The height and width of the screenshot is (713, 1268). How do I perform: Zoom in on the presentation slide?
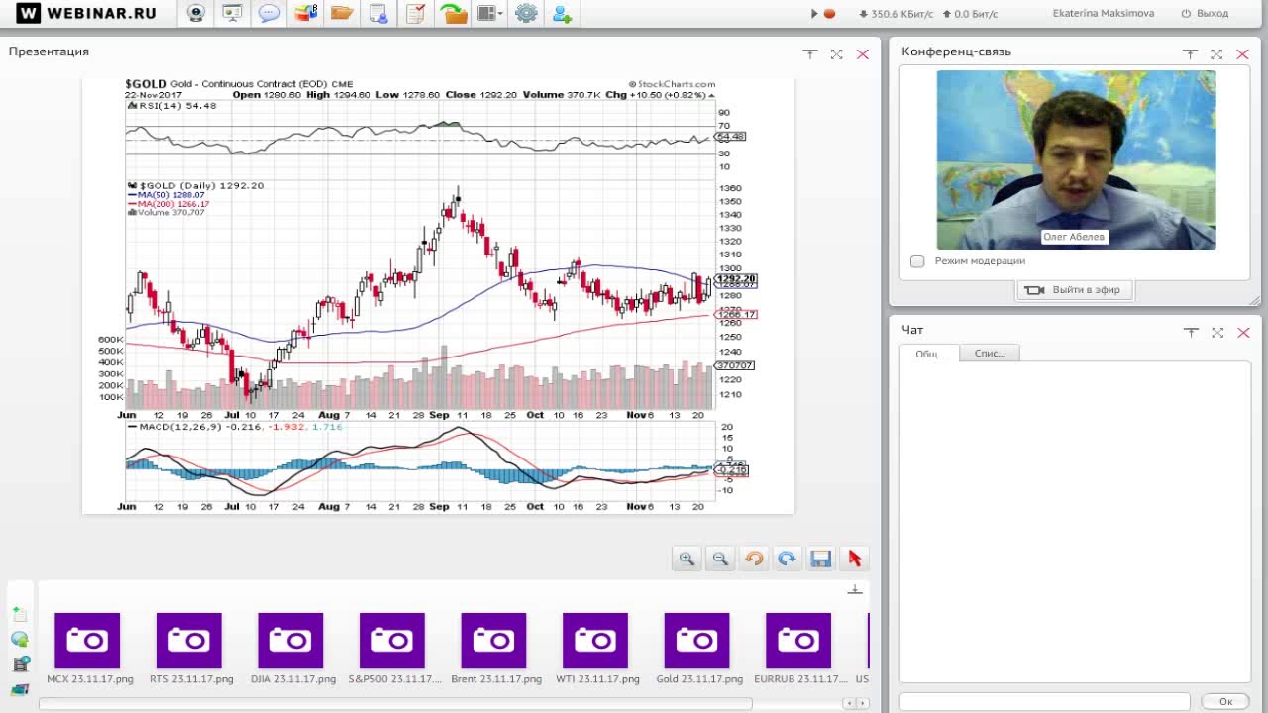pyautogui.click(x=687, y=559)
